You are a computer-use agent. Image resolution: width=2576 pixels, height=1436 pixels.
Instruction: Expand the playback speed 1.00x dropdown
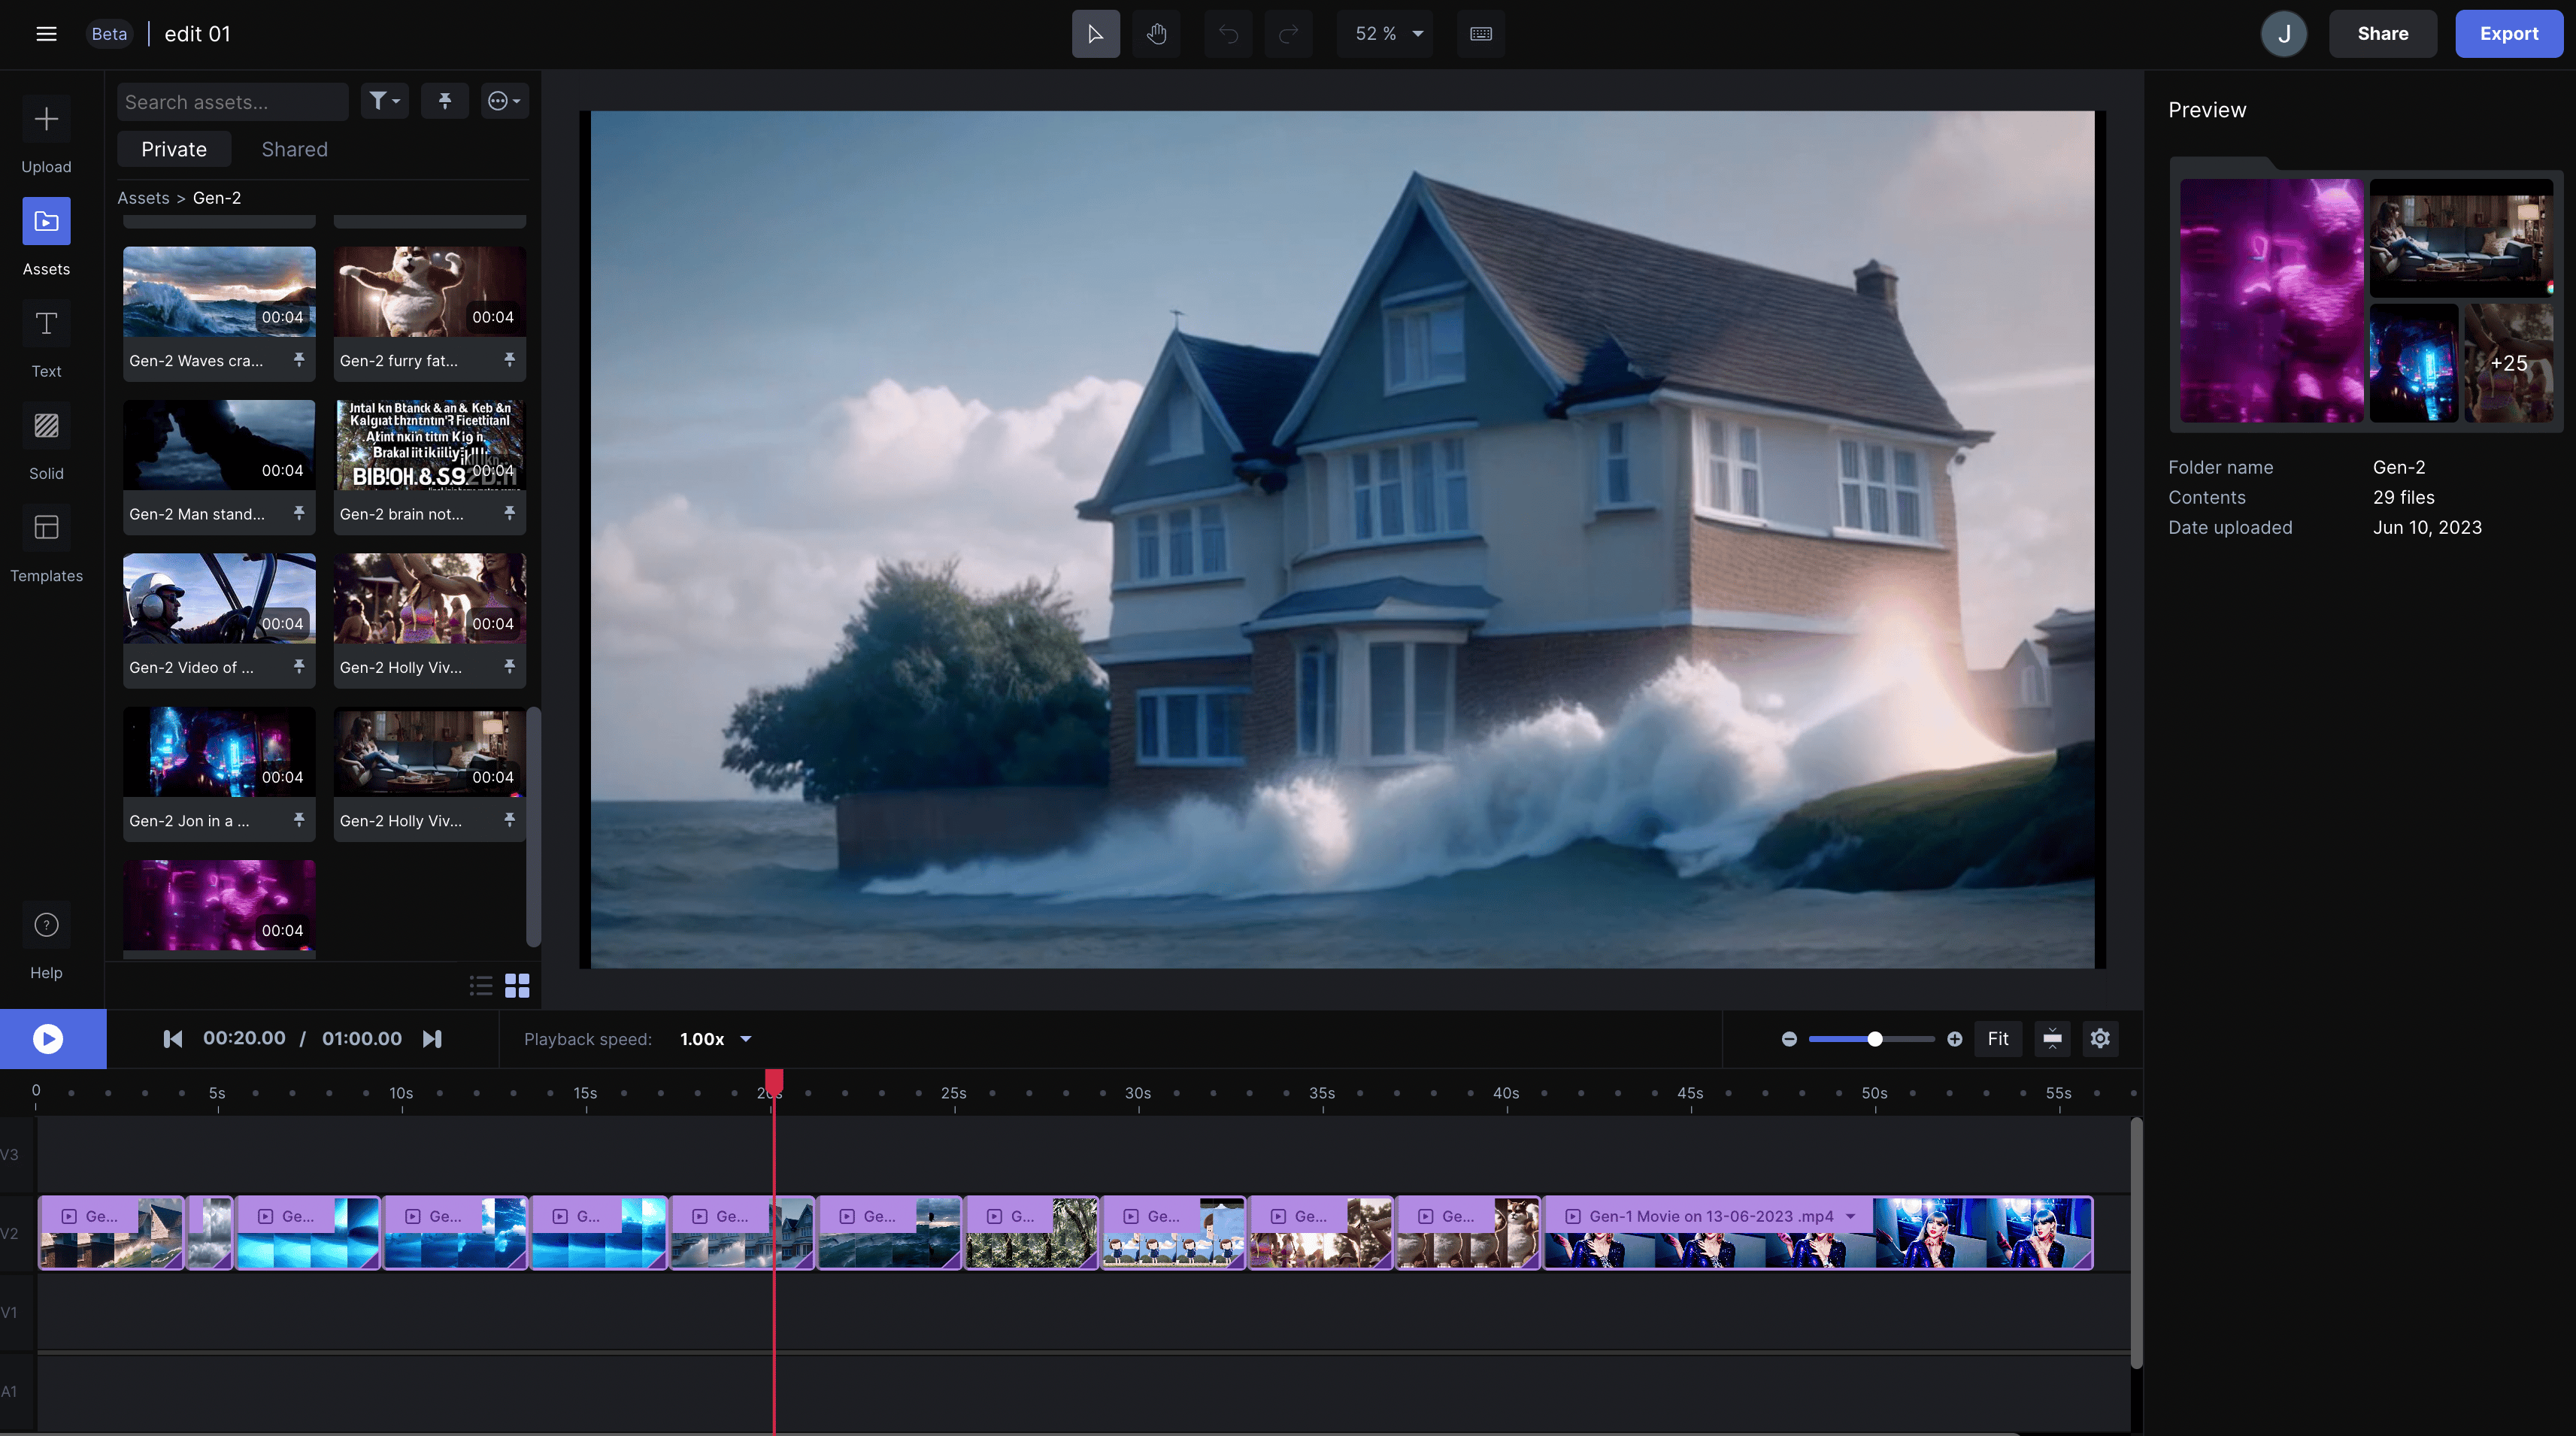pos(716,1039)
